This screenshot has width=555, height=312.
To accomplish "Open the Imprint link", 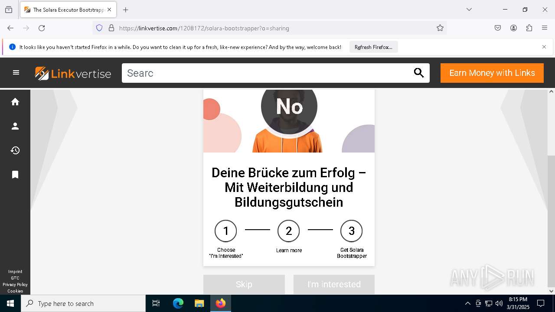I will point(15,272).
